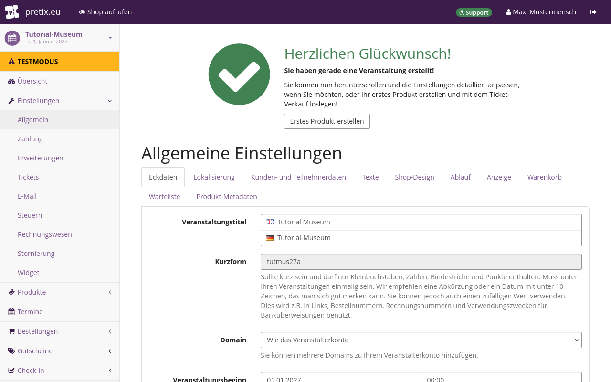Open Stornierung settings

coord(60,254)
